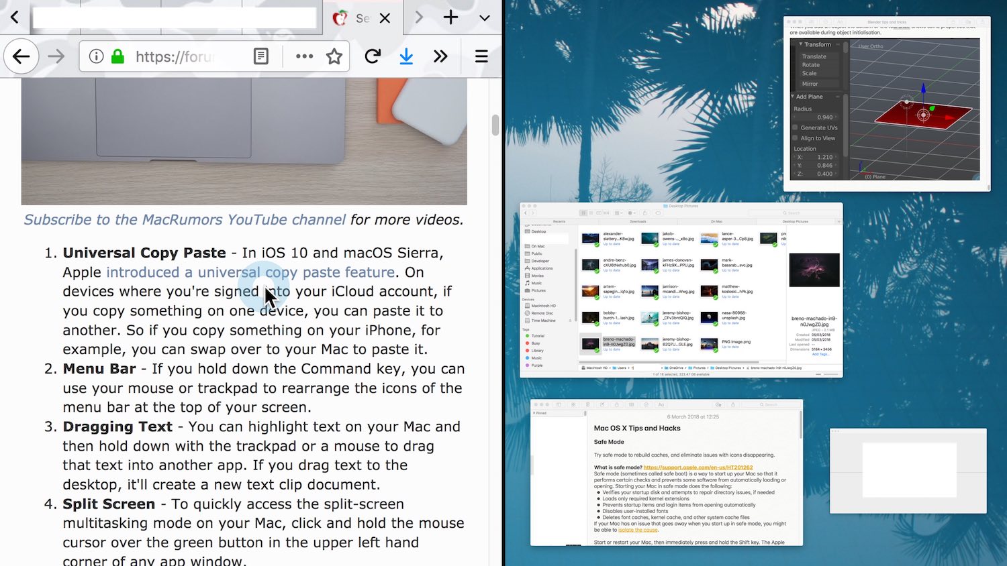The height and width of the screenshot is (566, 1007).
Task: Click the Finder share button
Action: 645,213
